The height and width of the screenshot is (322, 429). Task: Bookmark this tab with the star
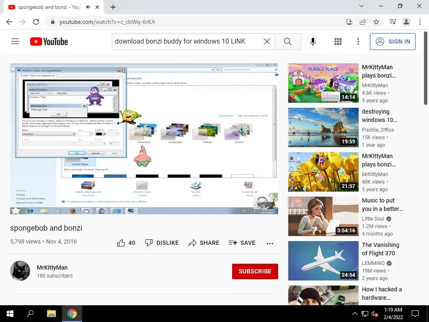(376, 22)
